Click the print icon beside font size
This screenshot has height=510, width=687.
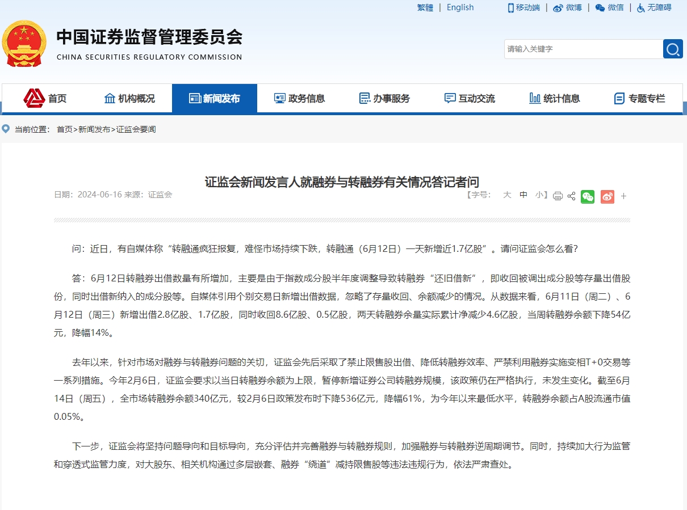(558, 196)
